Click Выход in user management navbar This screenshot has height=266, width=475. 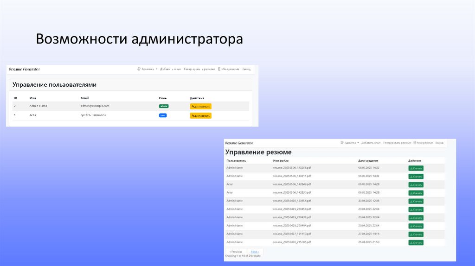[246, 69]
